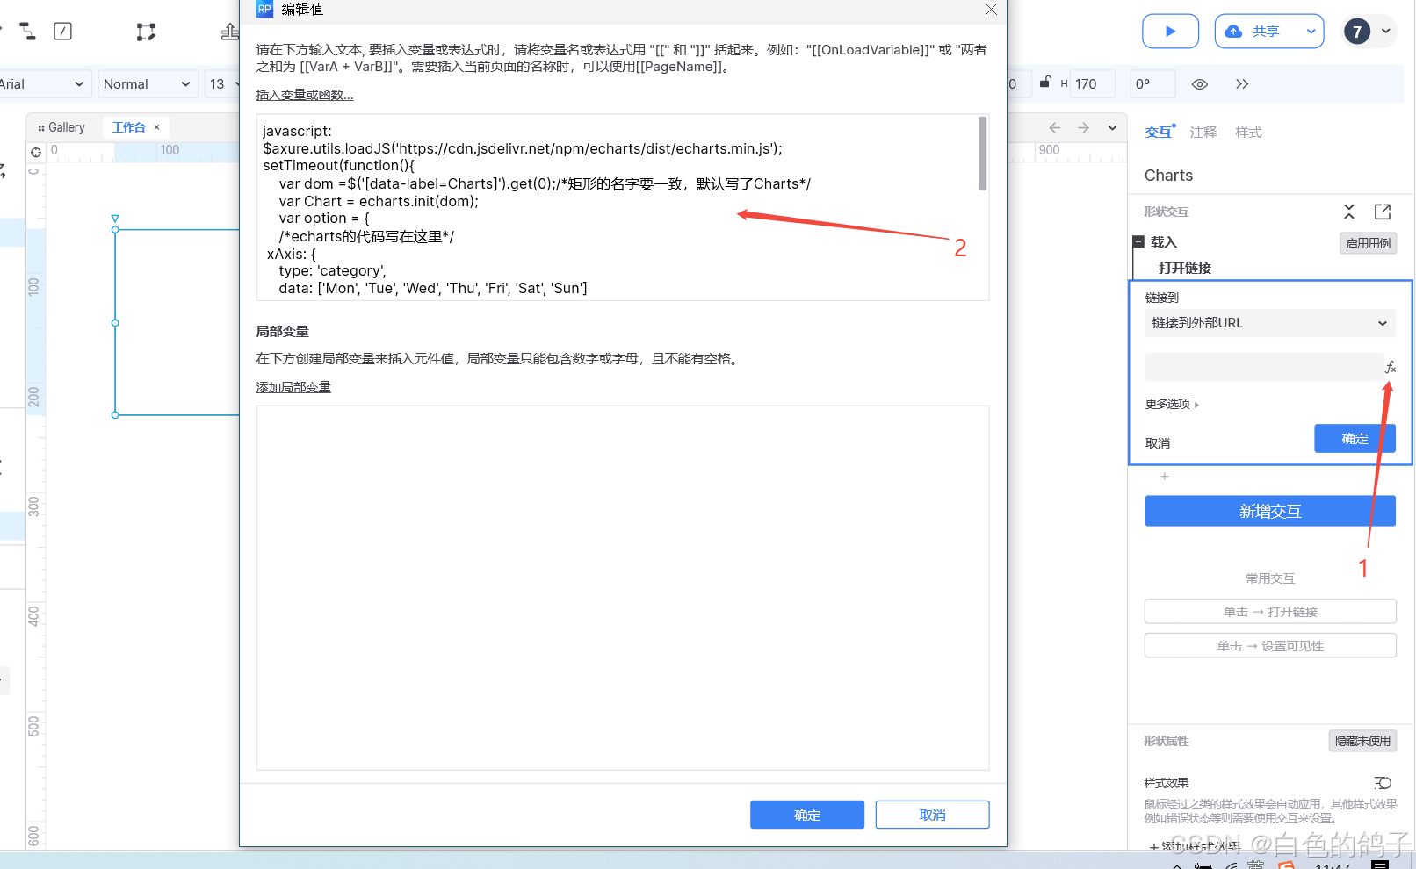Select the connector tool in the toolbar
Viewport: 1416px width, 869px height.
(26, 31)
